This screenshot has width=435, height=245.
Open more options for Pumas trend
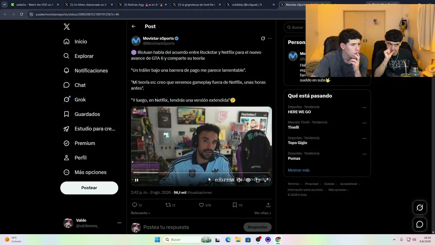[x=364, y=154]
